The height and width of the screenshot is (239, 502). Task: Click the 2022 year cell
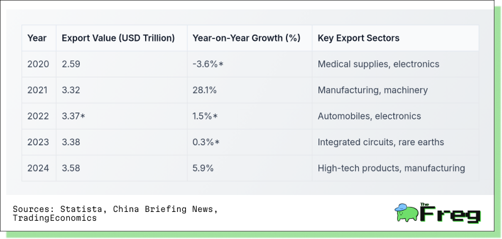coord(38,116)
